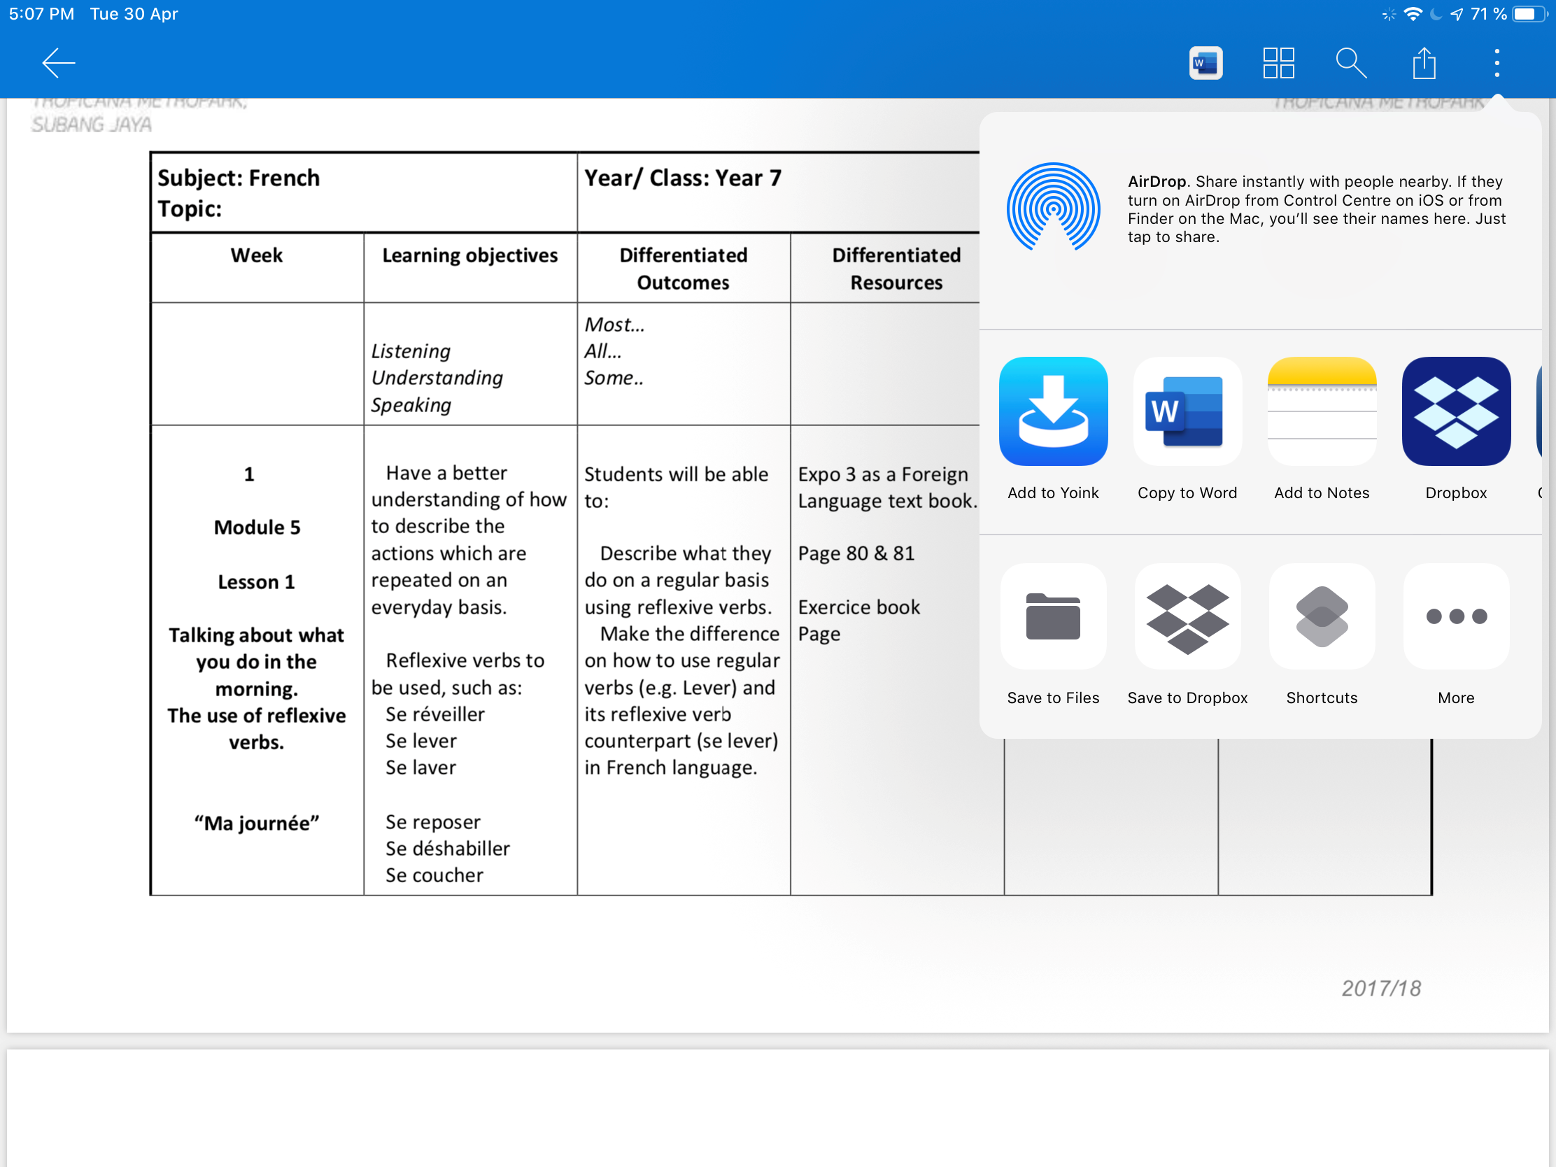Tap the word 'Speaking'

(411, 405)
